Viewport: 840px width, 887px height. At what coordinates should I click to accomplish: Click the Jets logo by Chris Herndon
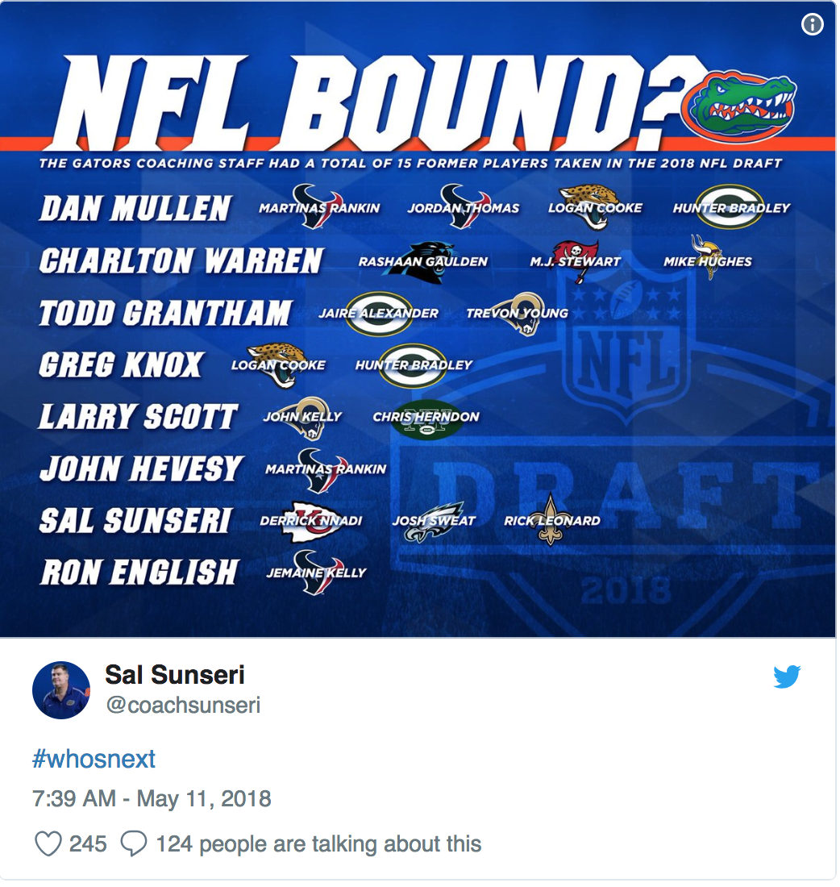click(426, 420)
